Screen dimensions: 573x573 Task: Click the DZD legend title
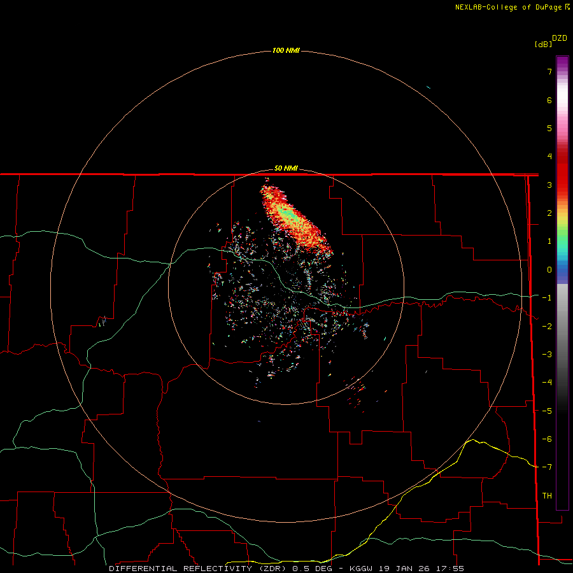coord(560,38)
